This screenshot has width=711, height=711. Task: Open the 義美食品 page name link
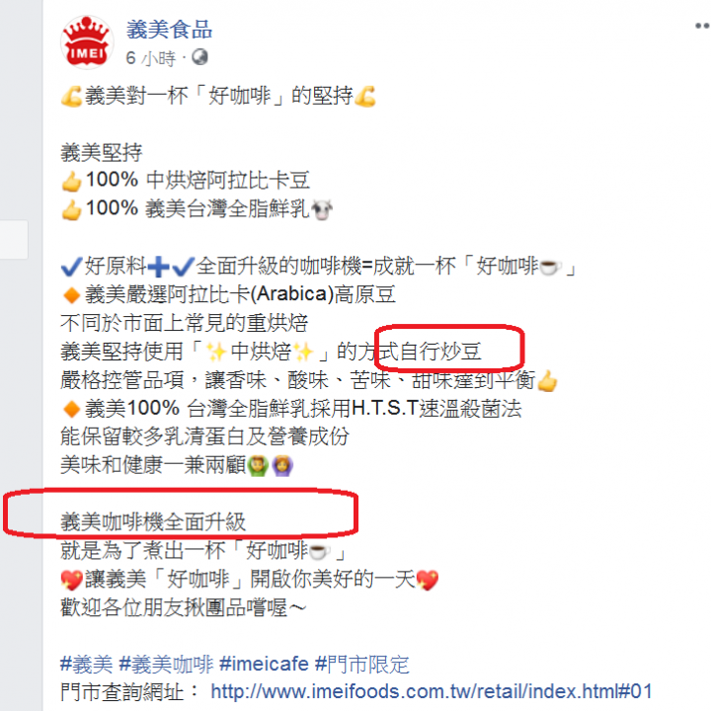coord(169,30)
